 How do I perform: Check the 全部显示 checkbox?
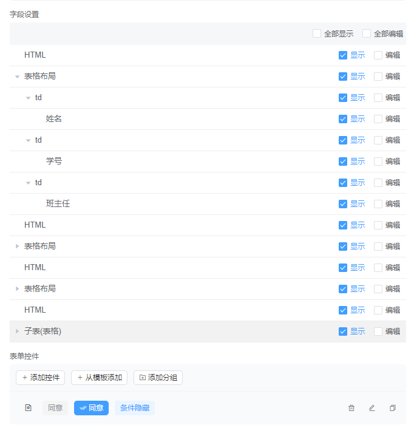click(x=317, y=33)
